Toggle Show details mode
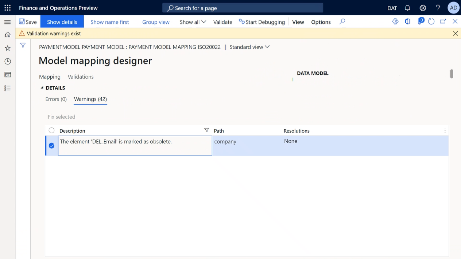 pos(62,22)
